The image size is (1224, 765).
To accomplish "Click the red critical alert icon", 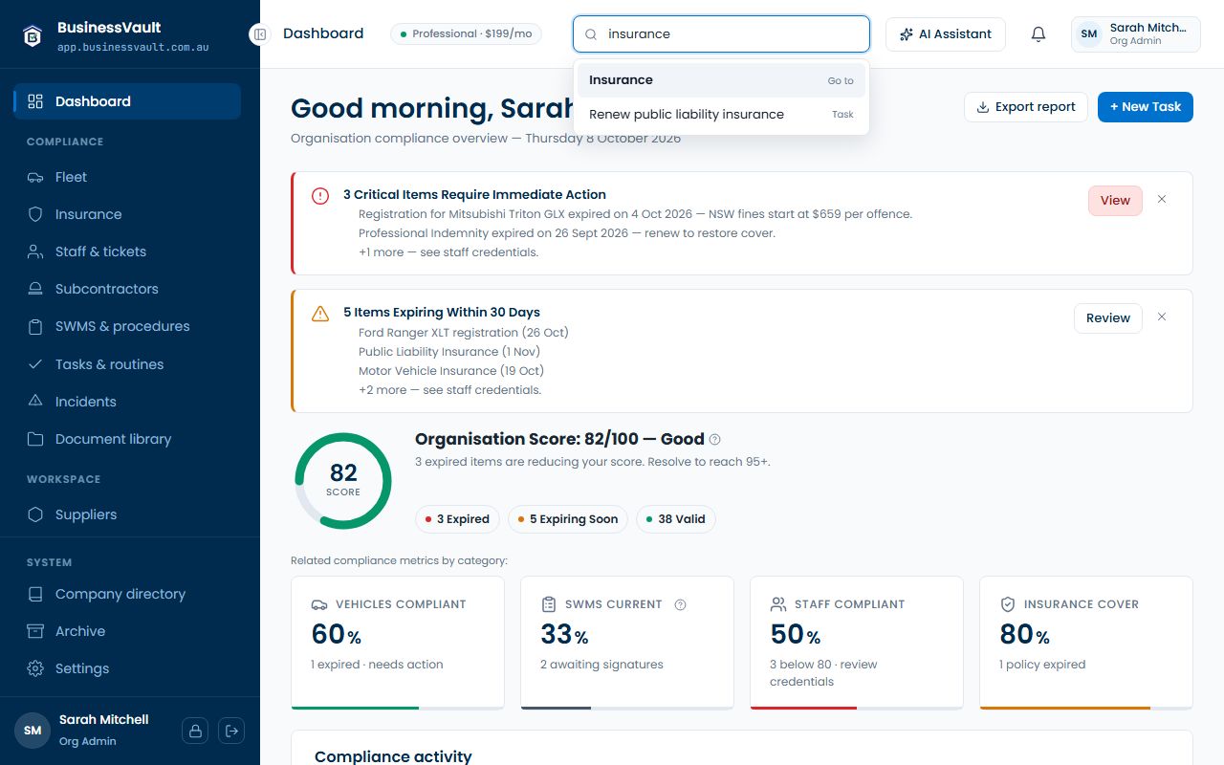I will pyautogui.click(x=320, y=196).
